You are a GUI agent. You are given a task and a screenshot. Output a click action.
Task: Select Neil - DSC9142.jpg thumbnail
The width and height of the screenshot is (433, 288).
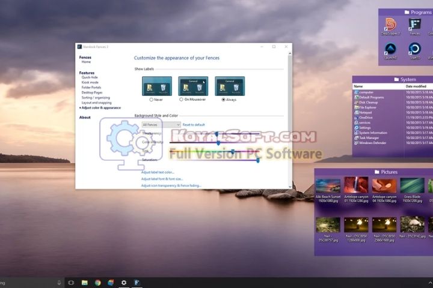413,224
